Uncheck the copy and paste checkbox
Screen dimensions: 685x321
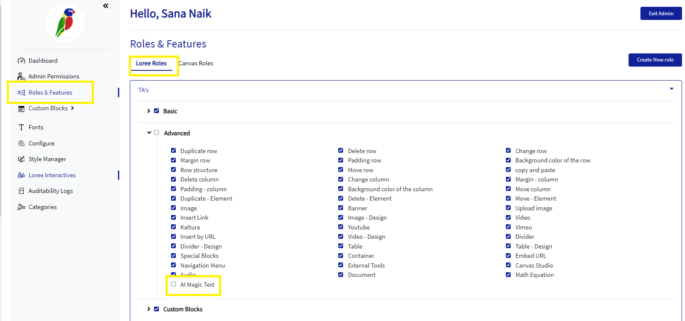coord(508,170)
